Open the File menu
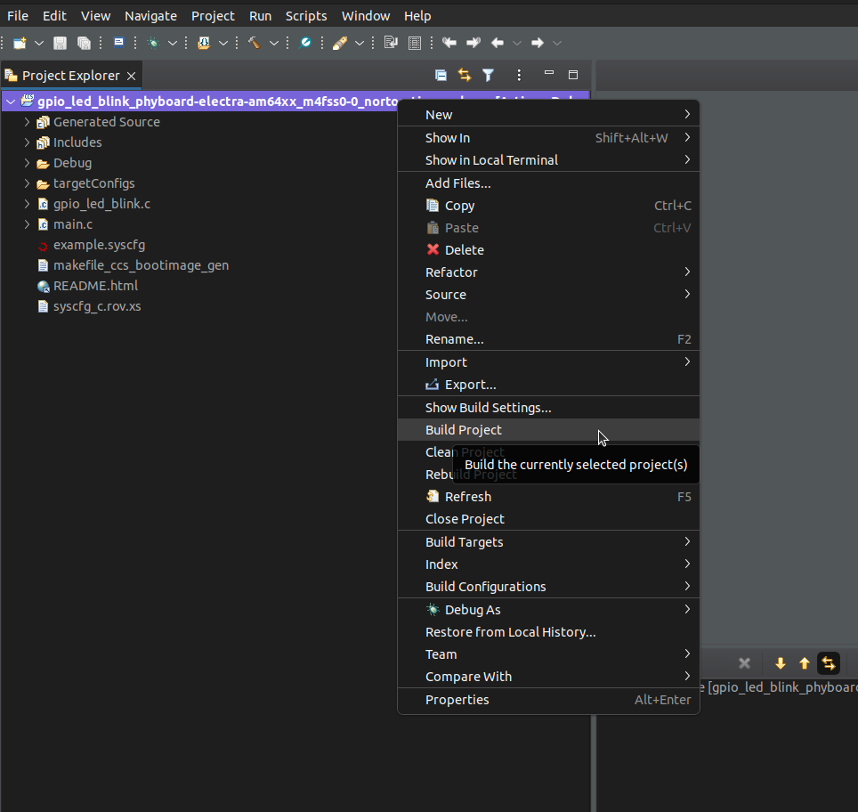 click(x=18, y=16)
